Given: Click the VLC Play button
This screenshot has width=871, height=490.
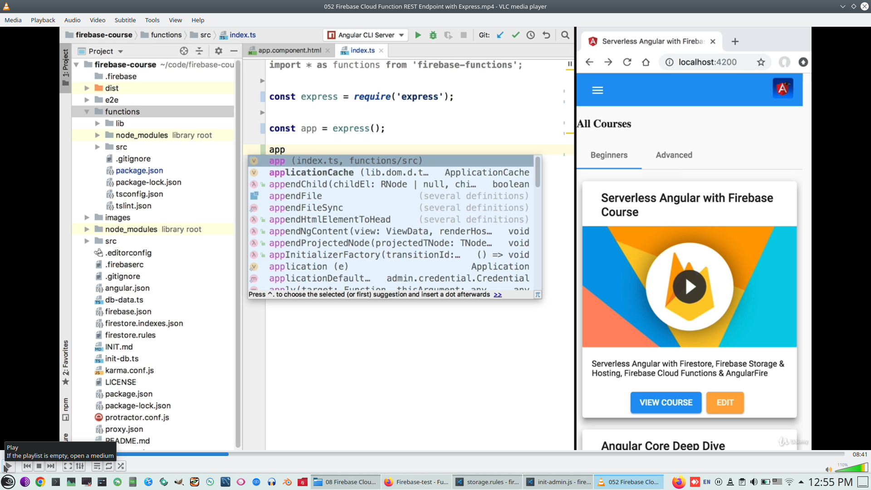Looking at the screenshot, I should click(x=8, y=466).
